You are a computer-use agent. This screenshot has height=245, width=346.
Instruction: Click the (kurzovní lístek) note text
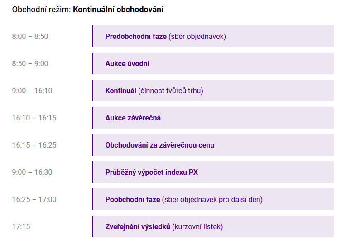197,227
